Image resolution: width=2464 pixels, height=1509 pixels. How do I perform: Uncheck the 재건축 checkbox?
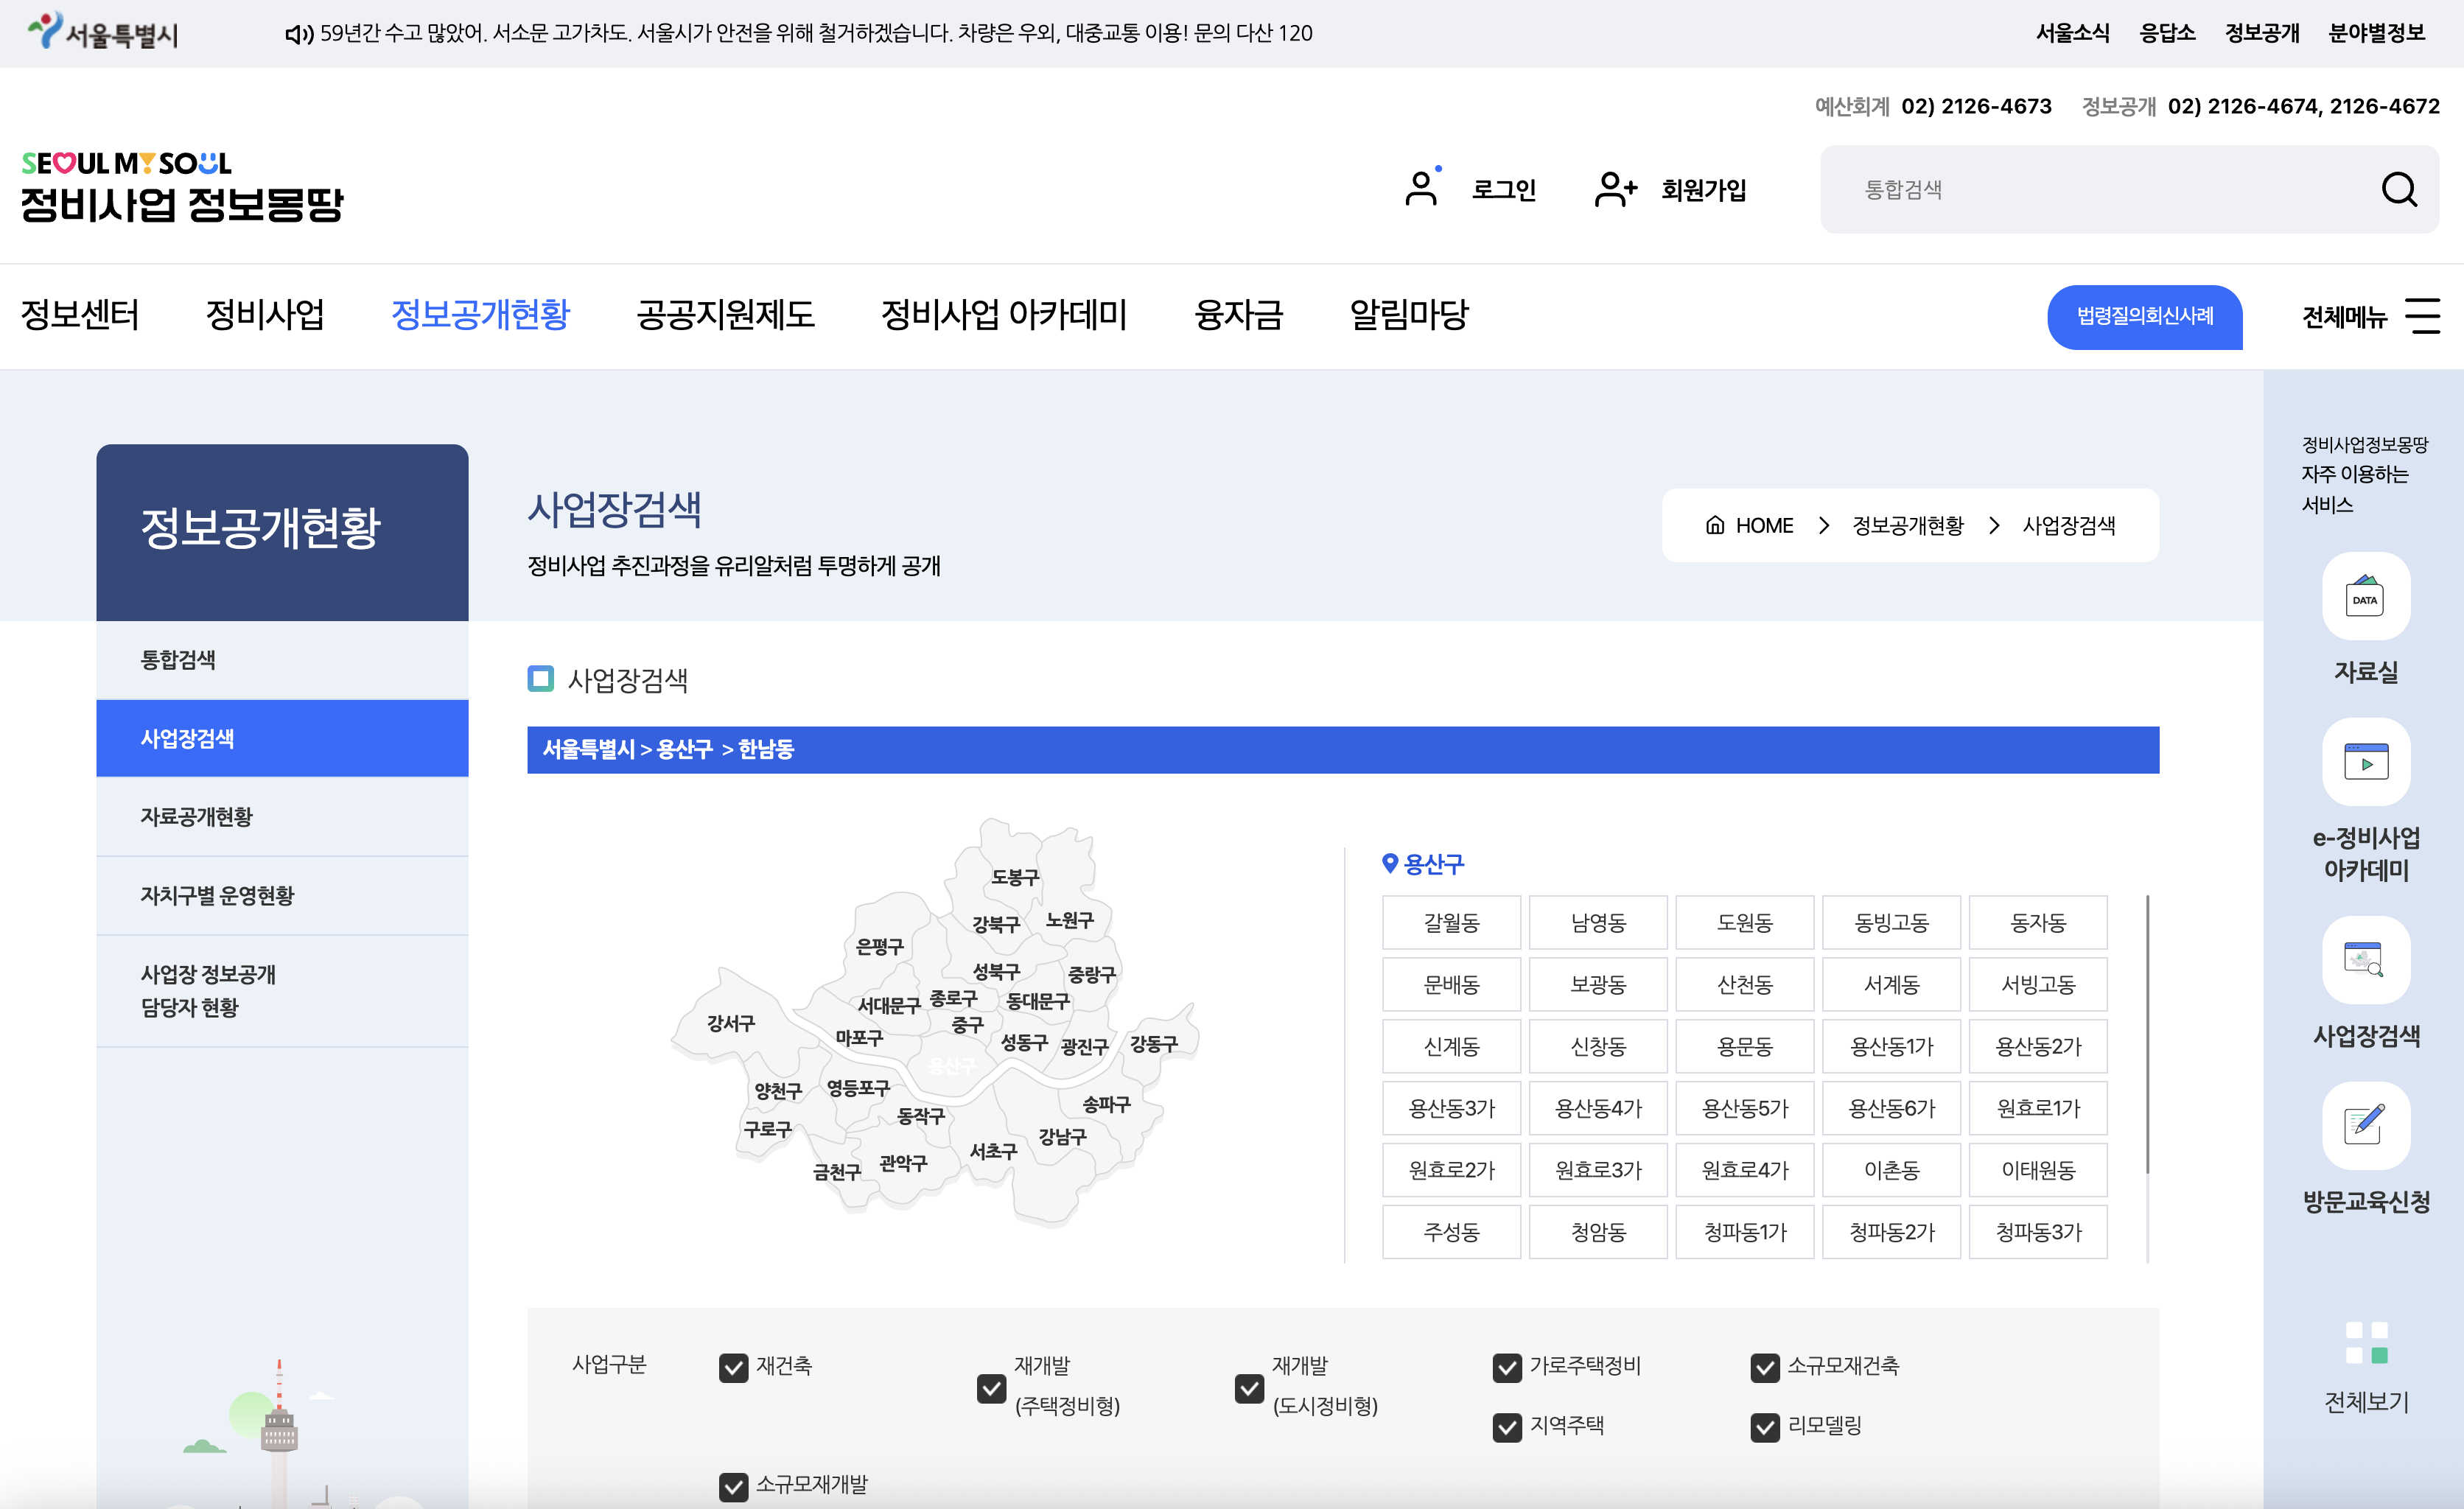click(733, 1367)
